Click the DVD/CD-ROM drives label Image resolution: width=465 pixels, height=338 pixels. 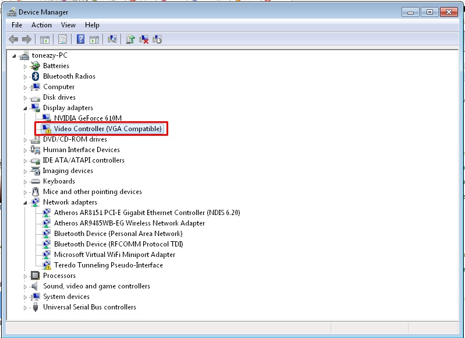coord(75,139)
